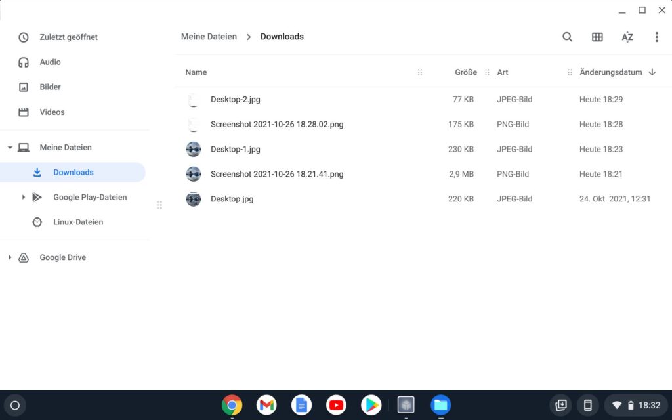
Task: Click the clock icon beside Zuletzt geöffnet
Action: 24,37
